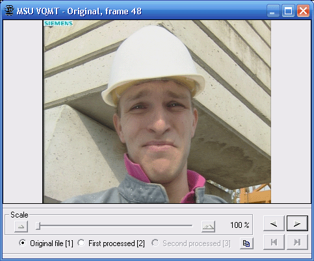Click the window title text 'Original, frame 48'

click(x=104, y=11)
